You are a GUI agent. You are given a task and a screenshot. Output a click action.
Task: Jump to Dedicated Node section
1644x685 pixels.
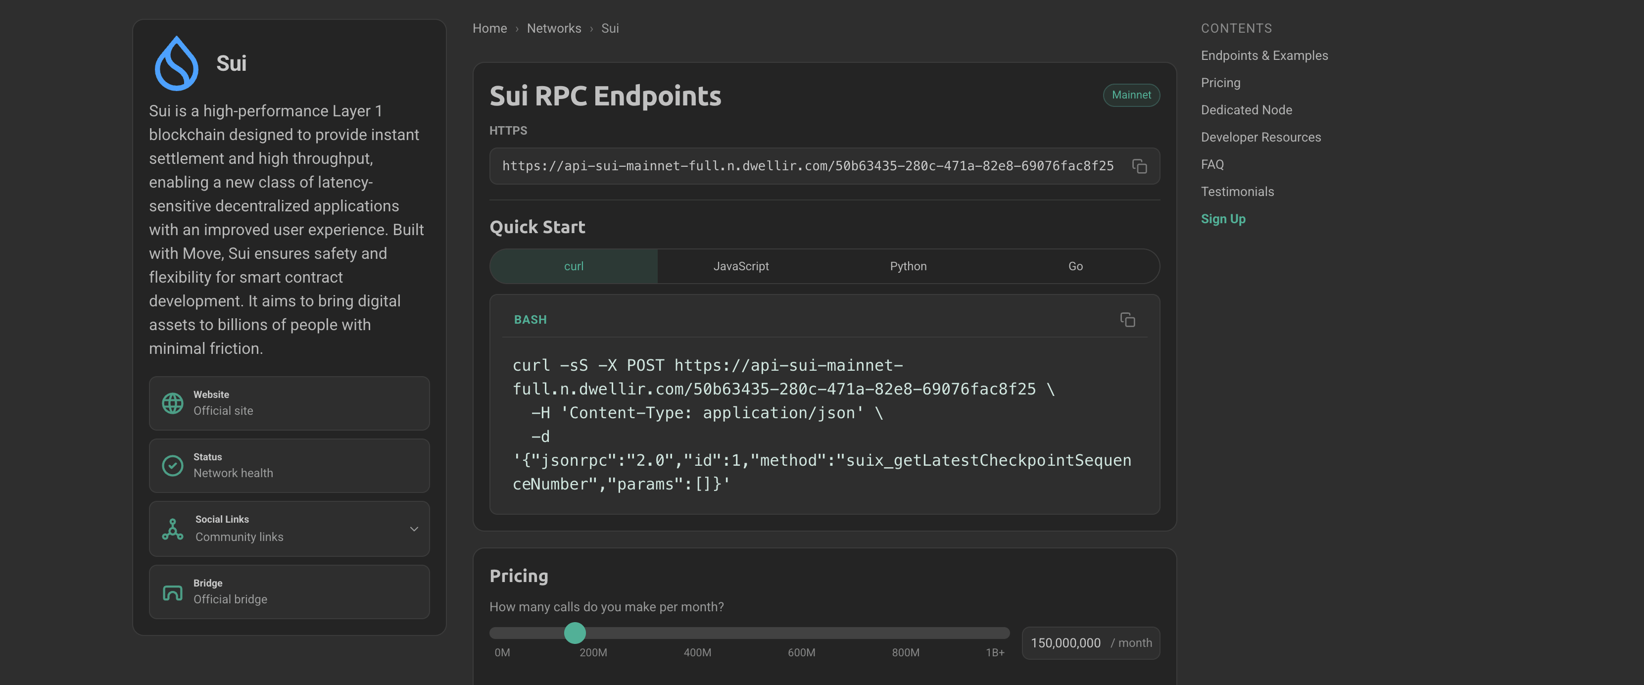pyautogui.click(x=1247, y=110)
